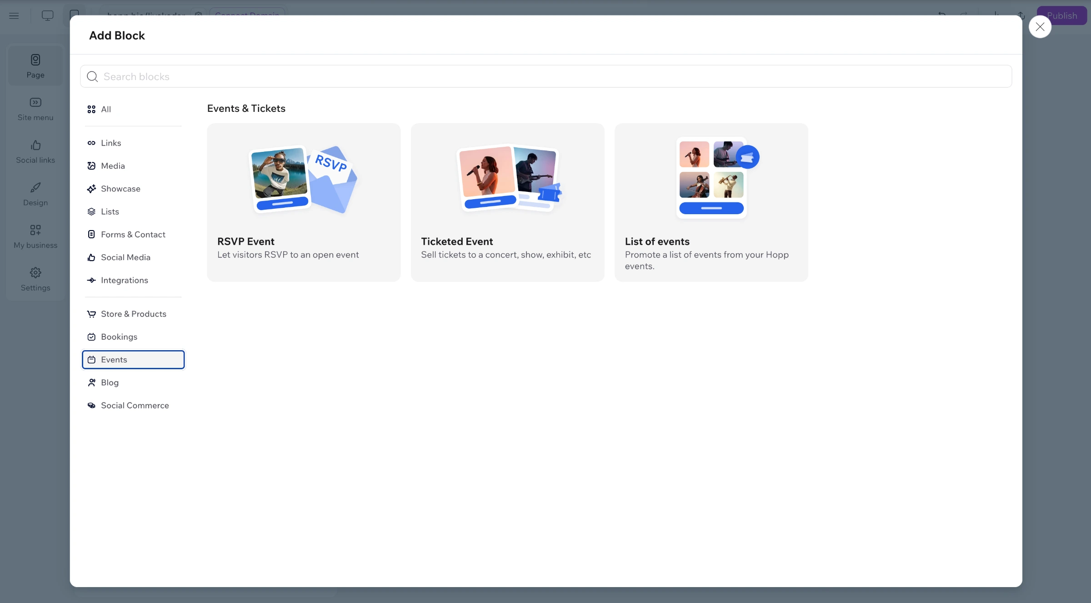Open the Showcase category
This screenshot has width=1091, height=603.
point(133,189)
